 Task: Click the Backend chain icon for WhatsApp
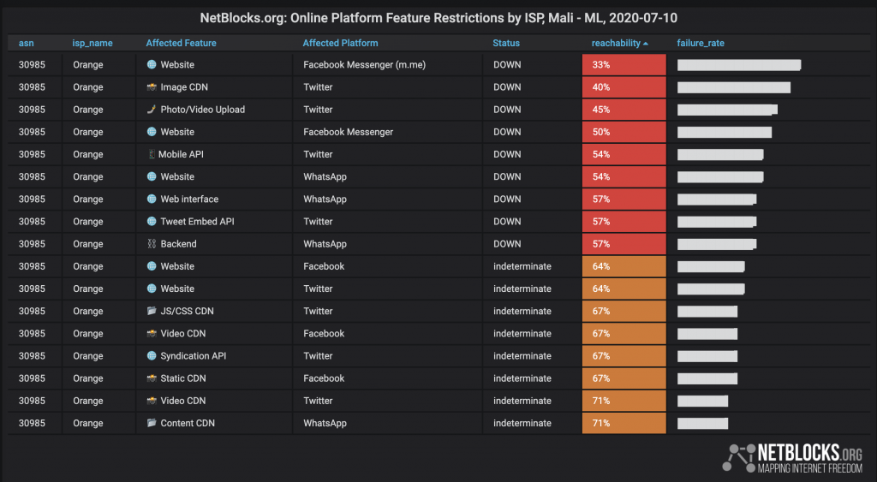point(152,243)
